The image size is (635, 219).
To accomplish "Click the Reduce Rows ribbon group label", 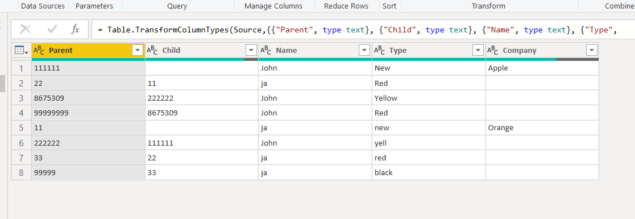I will 346,6.
